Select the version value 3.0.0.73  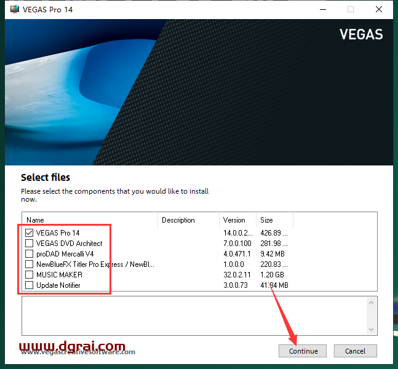pyautogui.click(x=236, y=285)
